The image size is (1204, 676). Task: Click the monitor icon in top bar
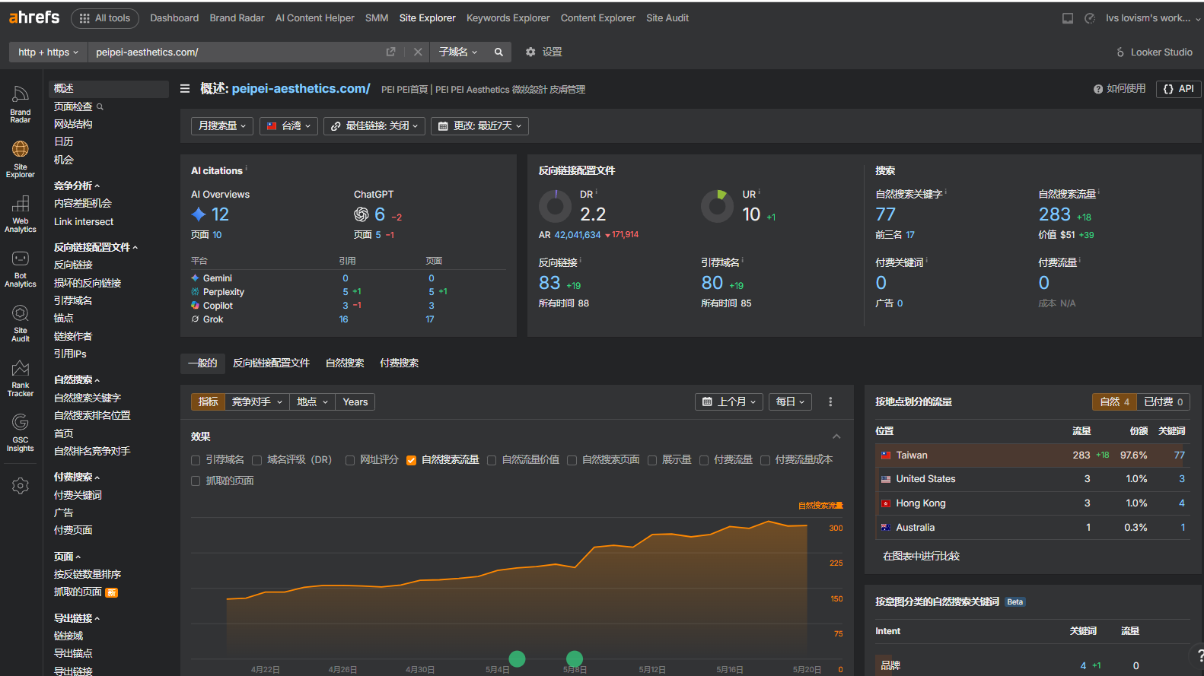click(x=1068, y=18)
